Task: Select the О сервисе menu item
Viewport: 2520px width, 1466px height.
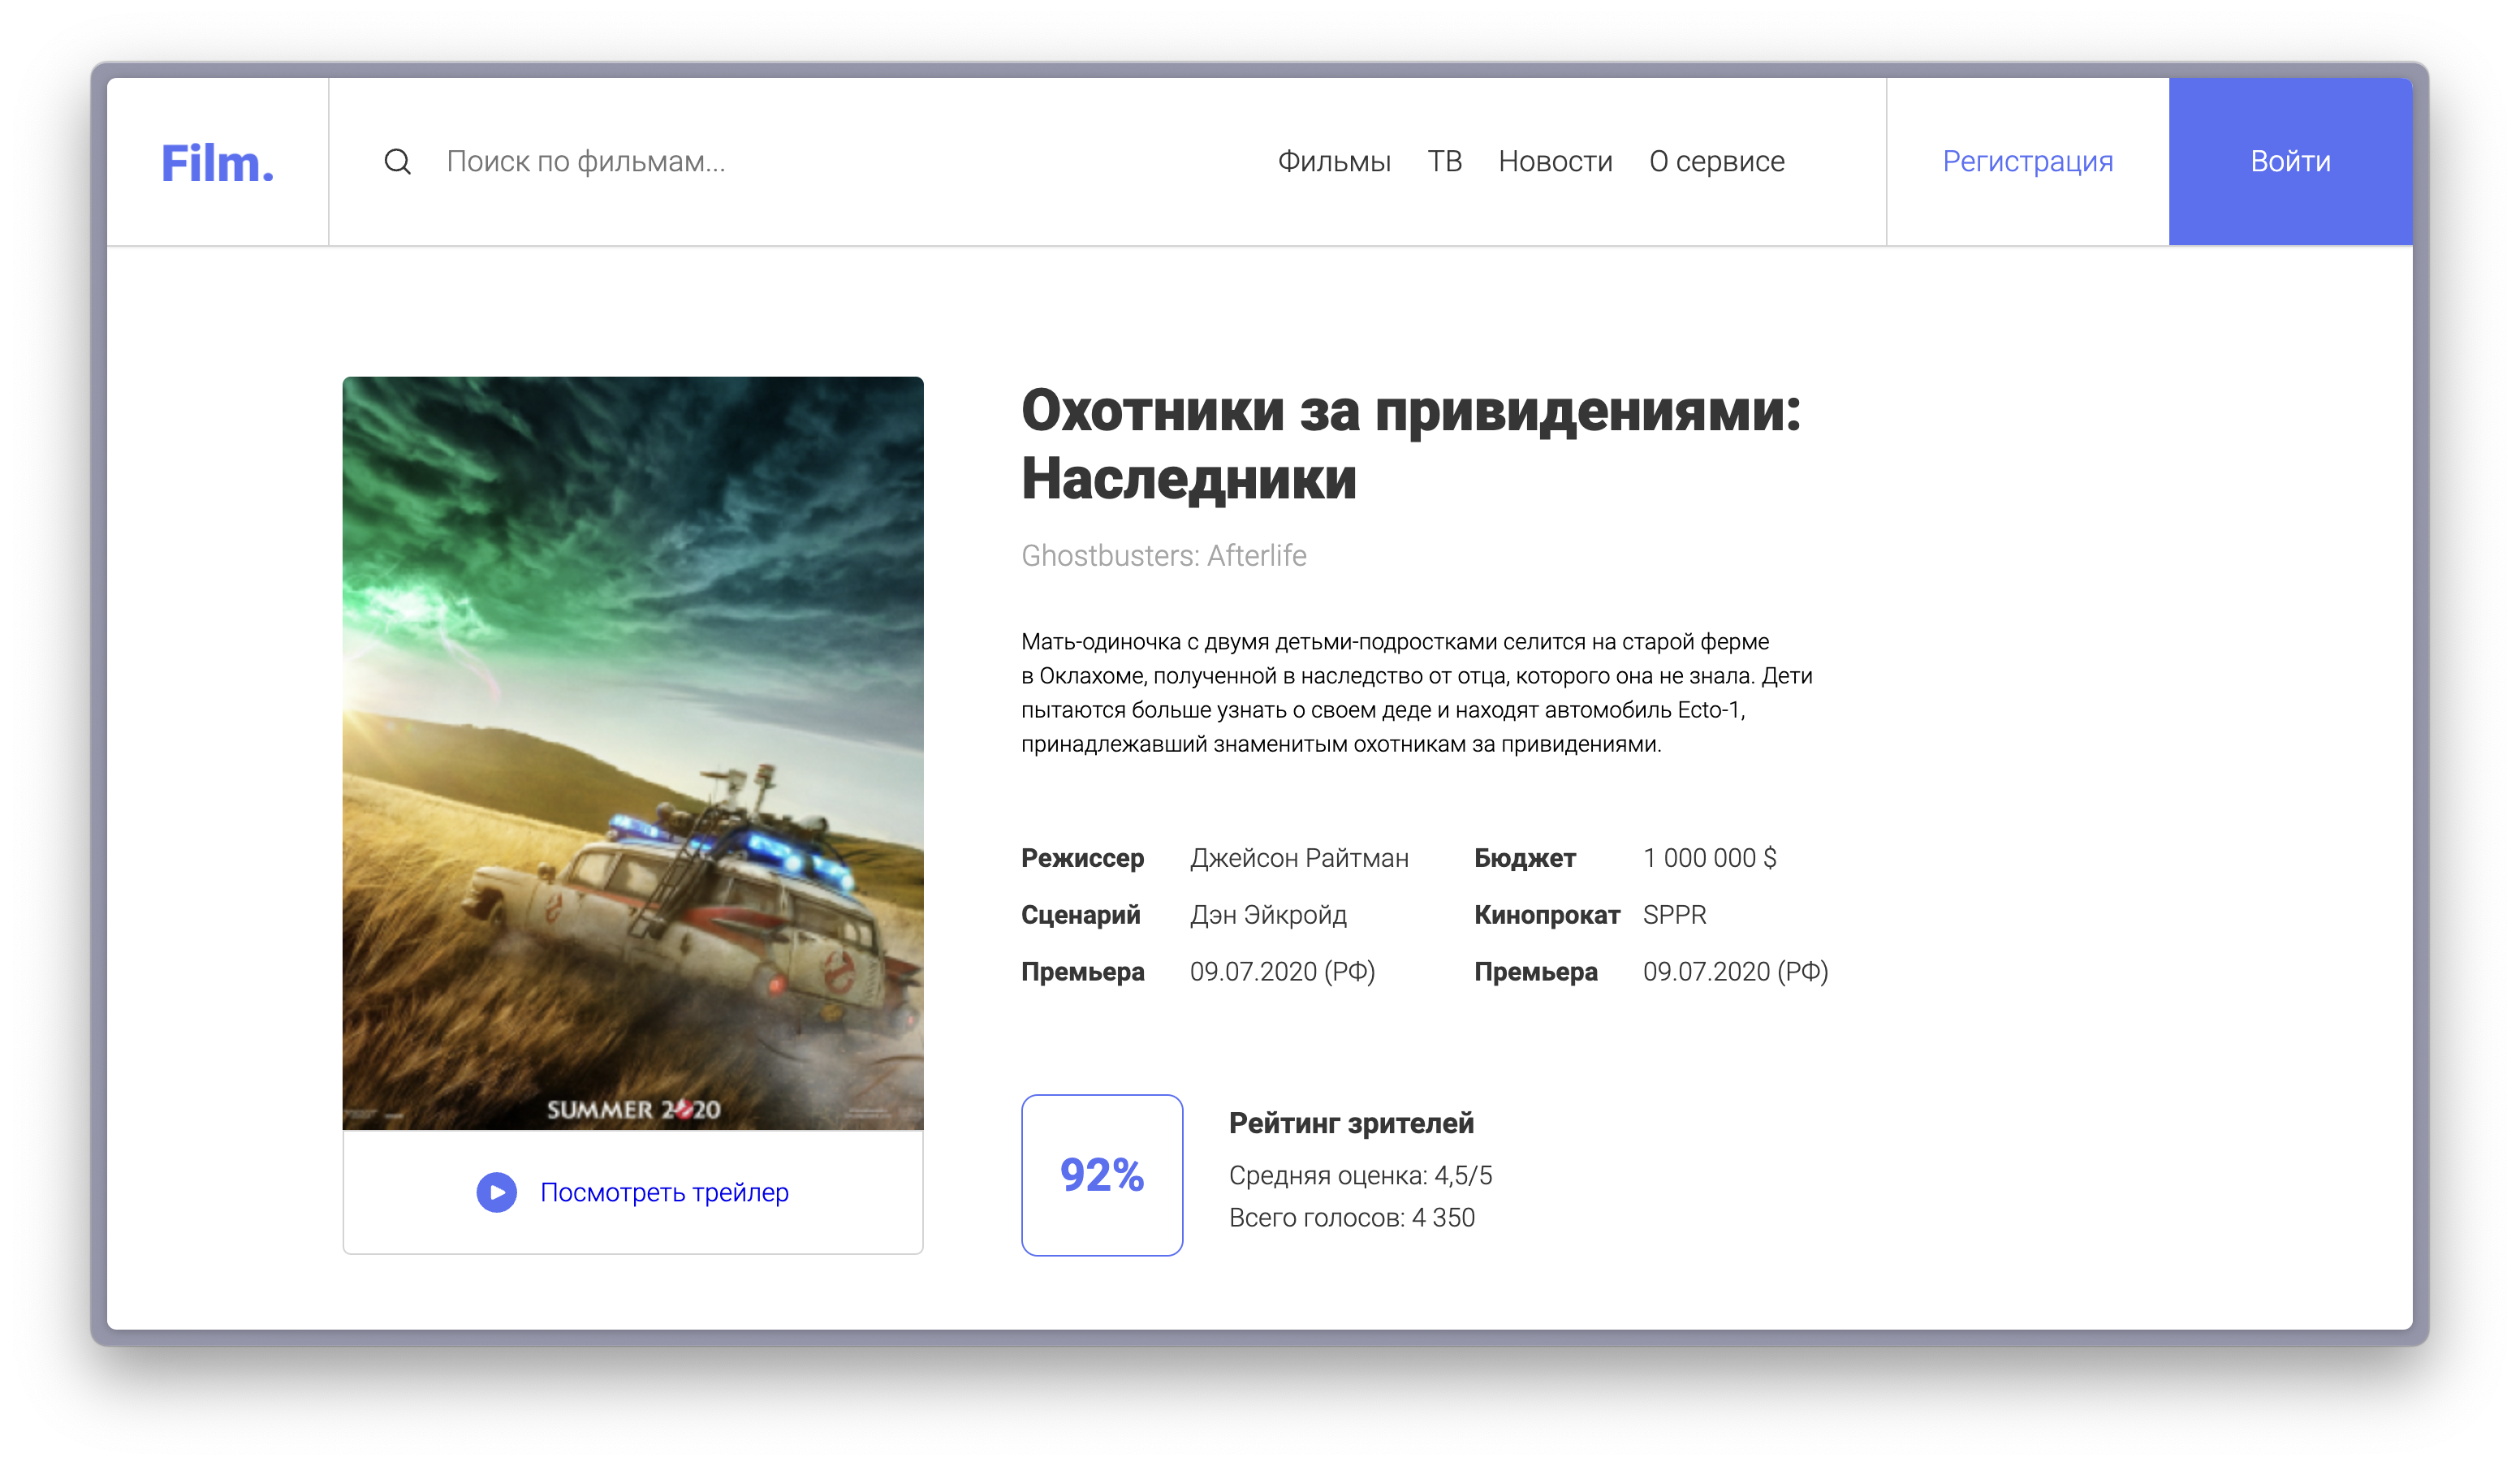Action: pyautogui.click(x=1716, y=161)
